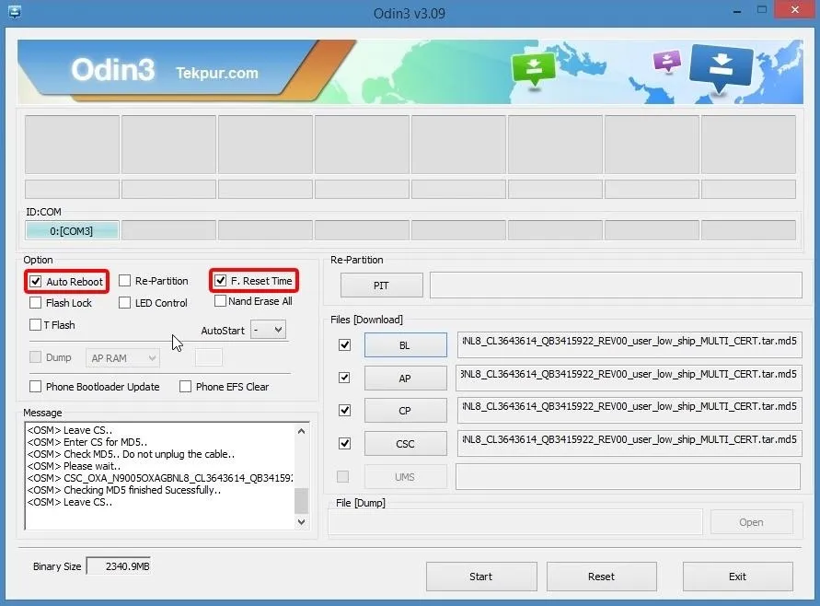The image size is (820, 606).
Task: Click the AP file path field
Action: click(x=629, y=378)
